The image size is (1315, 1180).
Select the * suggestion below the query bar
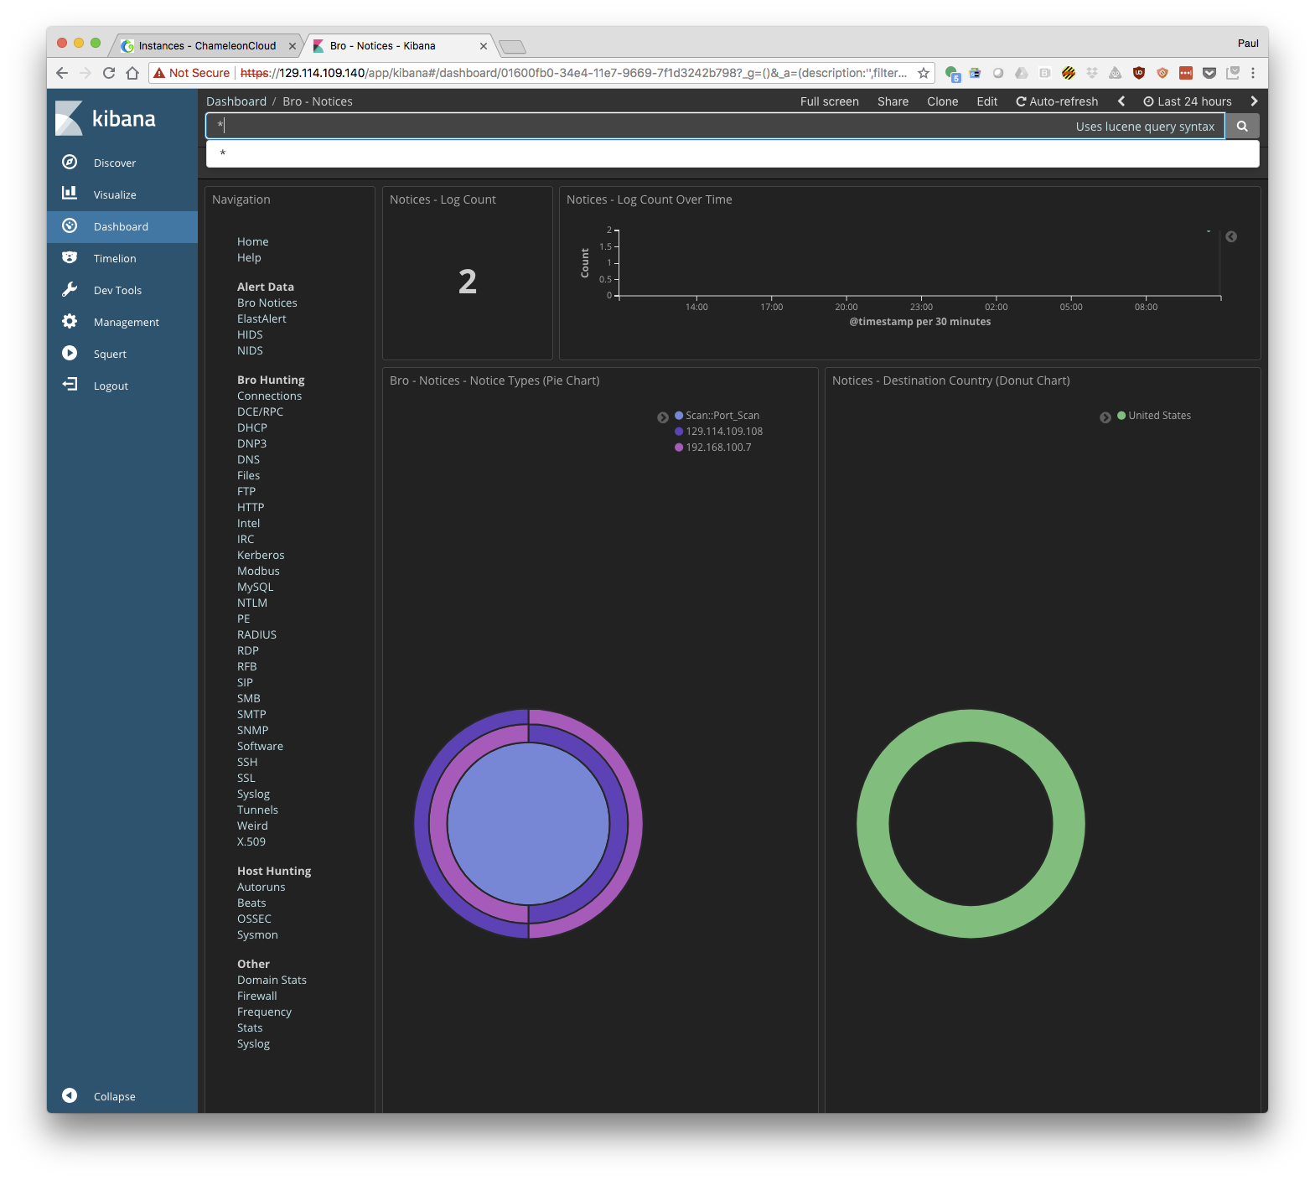point(733,153)
